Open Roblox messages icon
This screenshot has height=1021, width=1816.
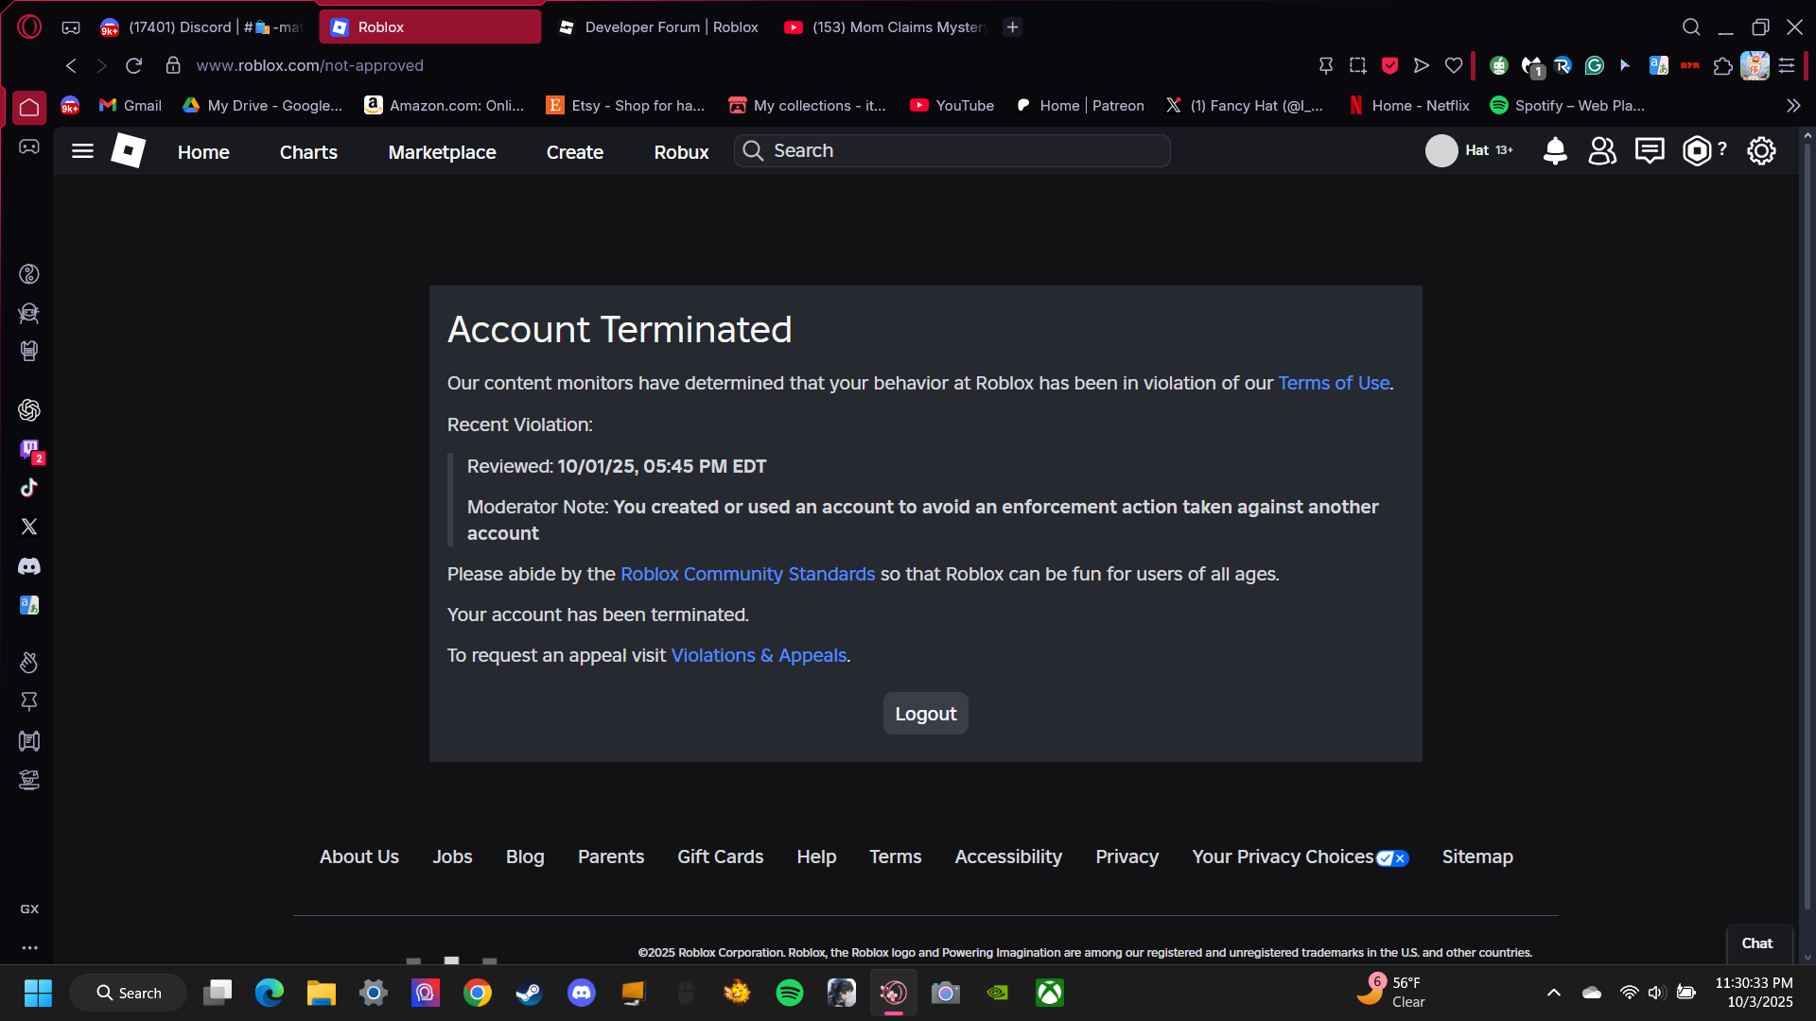(1650, 151)
